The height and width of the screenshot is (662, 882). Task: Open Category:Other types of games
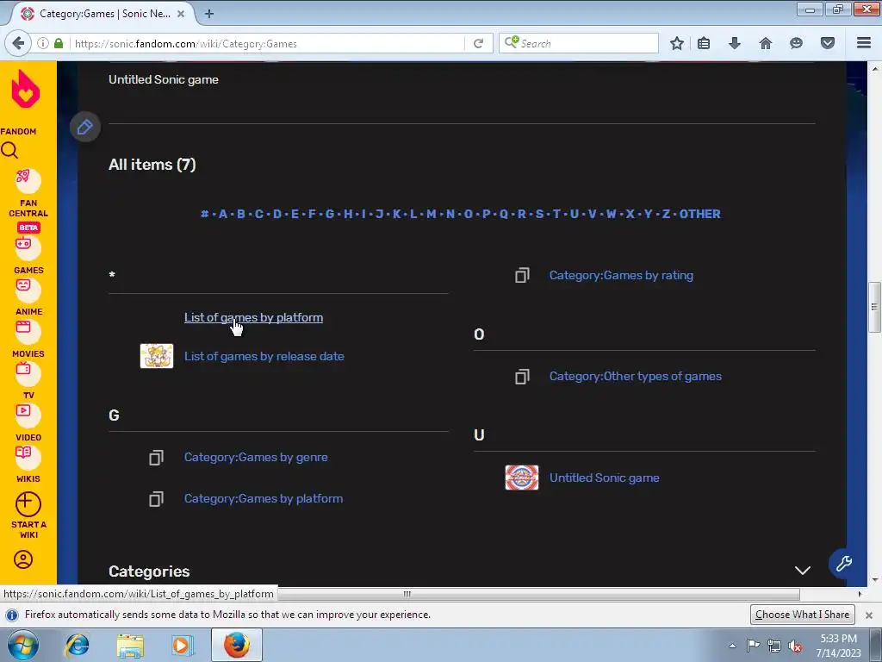pos(635,376)
